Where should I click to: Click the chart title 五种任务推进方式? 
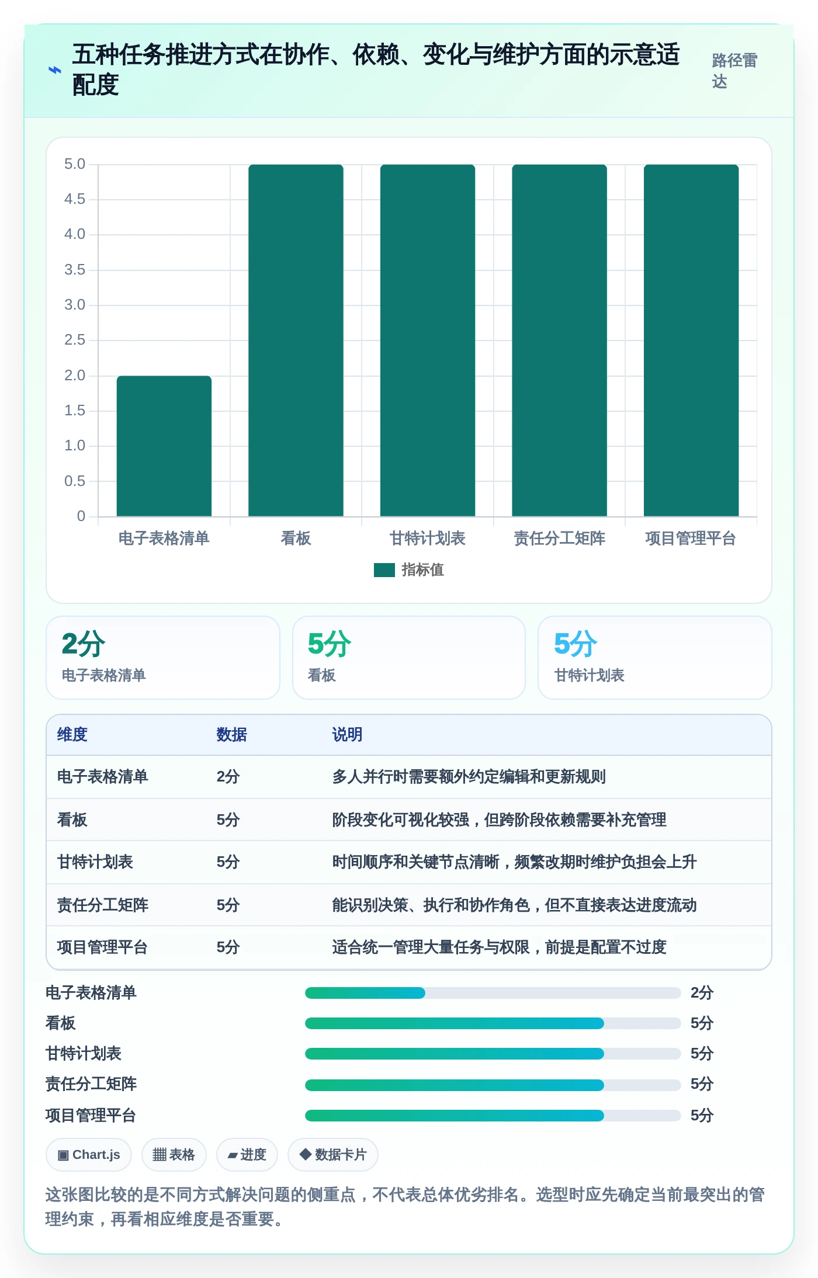pyautogui.click(x=376, y=70)
